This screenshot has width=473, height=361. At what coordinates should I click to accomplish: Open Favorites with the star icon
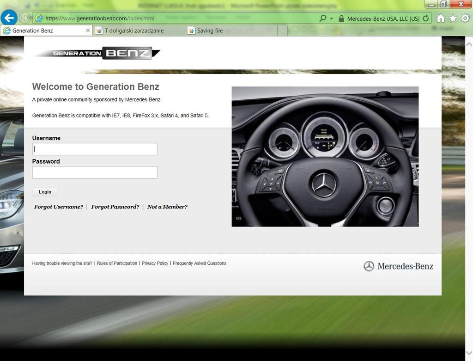click(453, 18)
